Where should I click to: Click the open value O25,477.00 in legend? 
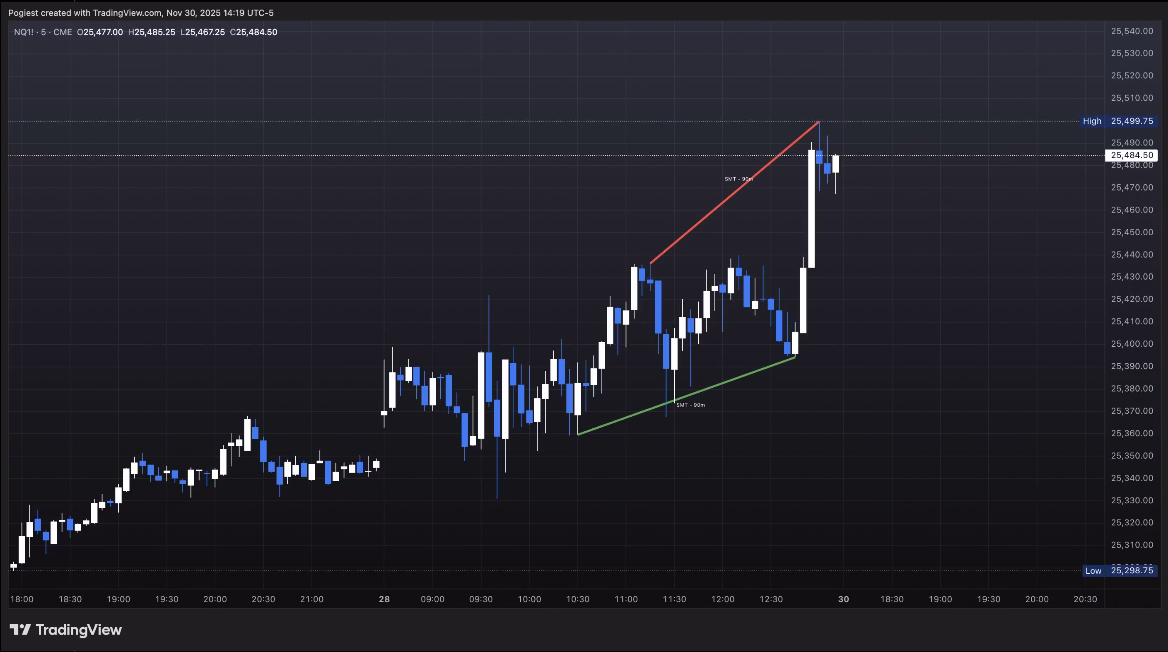(x=100, y=32)
